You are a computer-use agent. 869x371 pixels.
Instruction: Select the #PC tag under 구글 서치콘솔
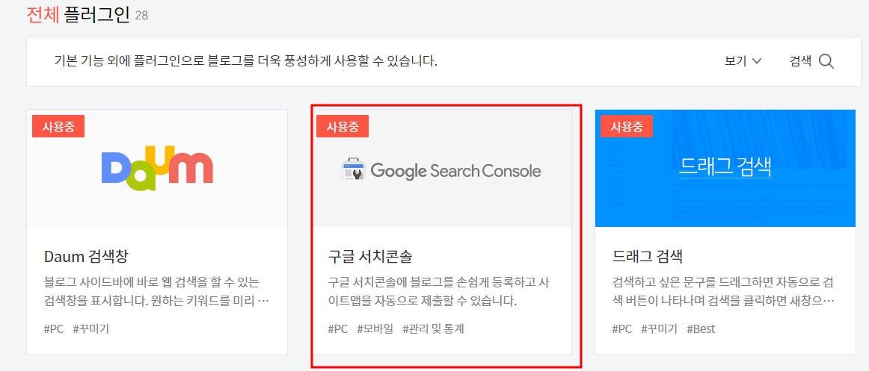338,329
